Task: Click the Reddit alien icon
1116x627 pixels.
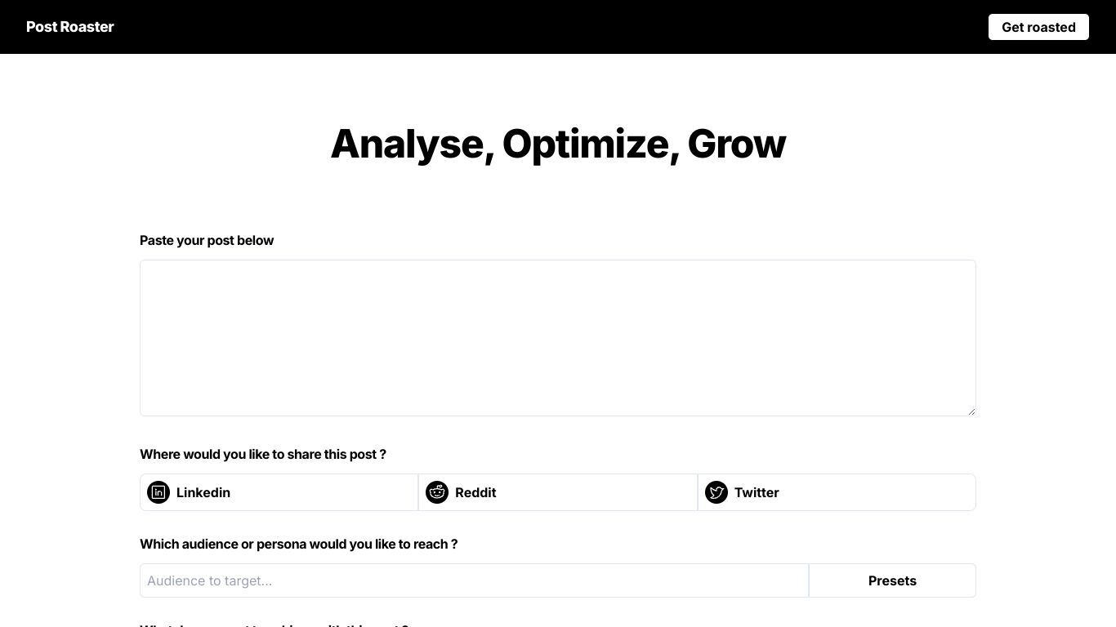Action: point(437,492)
